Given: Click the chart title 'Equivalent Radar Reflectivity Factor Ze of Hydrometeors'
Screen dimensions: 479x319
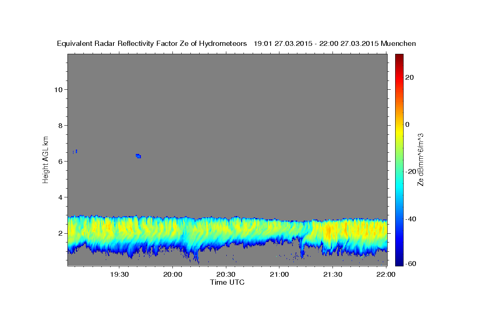Looking at the screenshot, I should [x=152, y=44].
